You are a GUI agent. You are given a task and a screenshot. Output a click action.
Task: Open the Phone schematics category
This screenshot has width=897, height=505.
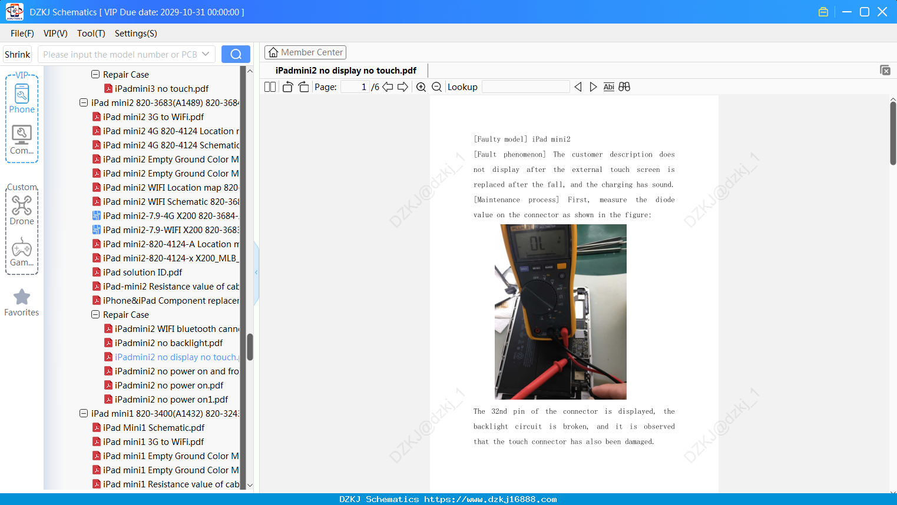coord(22,98)
